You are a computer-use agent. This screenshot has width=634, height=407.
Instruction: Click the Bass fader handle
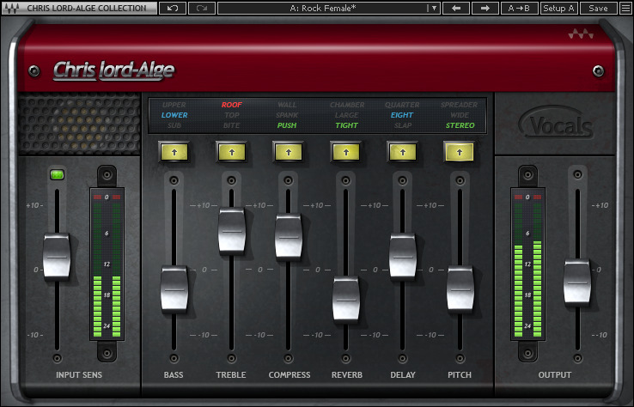point(174,289)
